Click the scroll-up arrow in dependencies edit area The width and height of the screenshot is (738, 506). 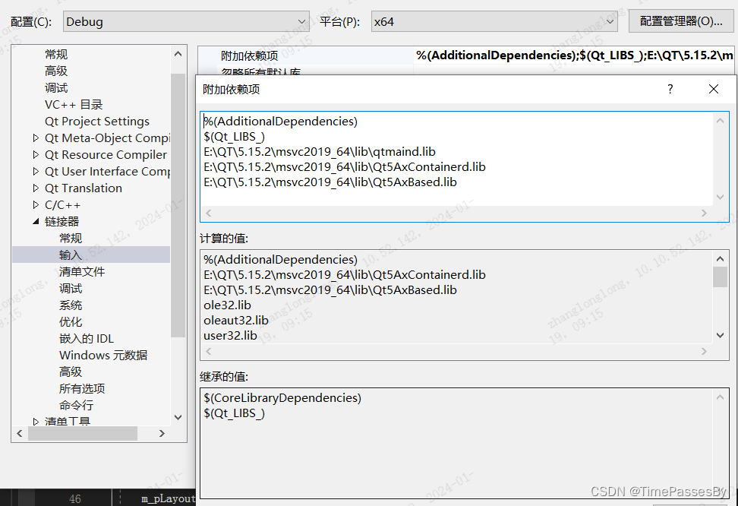(720, 119)
